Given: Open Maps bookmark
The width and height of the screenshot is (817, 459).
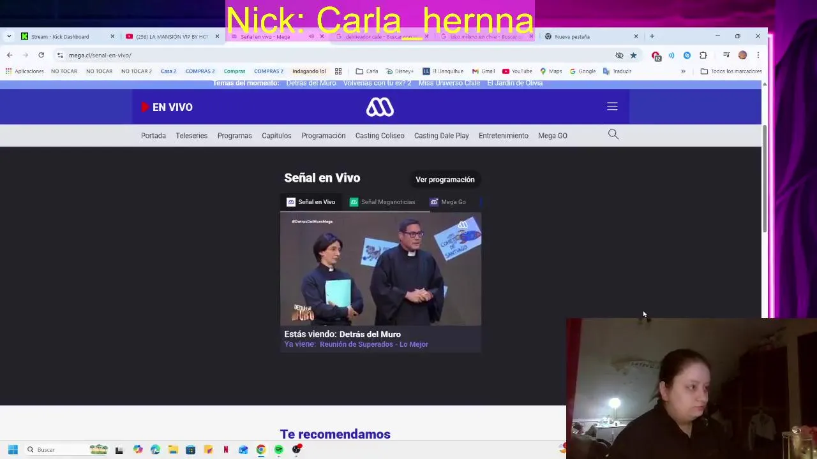Looking at the screenshot, I should [551, 71].
